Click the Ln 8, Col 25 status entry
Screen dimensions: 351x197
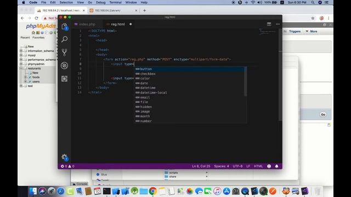[x=201, y=166]
